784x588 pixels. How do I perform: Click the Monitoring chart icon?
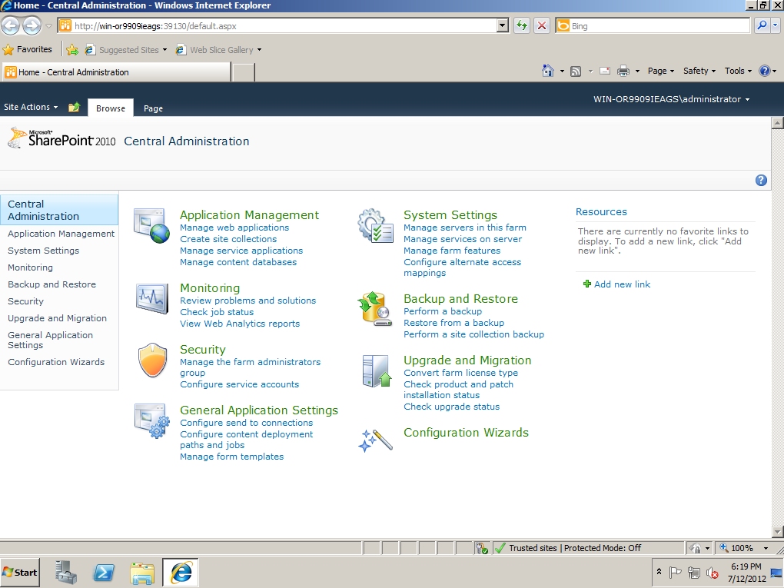point(151,298)
